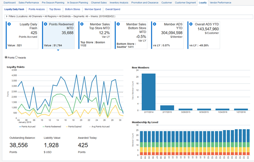Screen dimensions: 254x162
Task: Toggle the Avg Points Accrued legend marker
Action: tap(90, 127)
